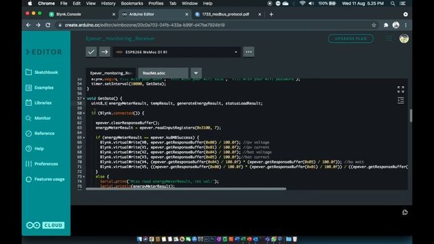Collapse code fold at line 60
The height and width of the screenshot is (244, 434).
click(84, 113)
